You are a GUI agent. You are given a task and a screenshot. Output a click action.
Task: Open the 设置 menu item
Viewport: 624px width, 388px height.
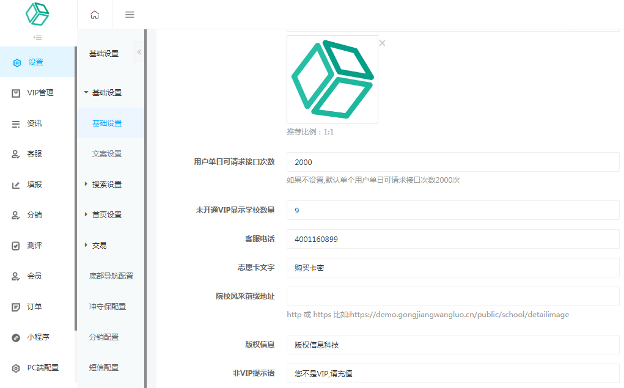pyautogui.click(x=37, y=62)
